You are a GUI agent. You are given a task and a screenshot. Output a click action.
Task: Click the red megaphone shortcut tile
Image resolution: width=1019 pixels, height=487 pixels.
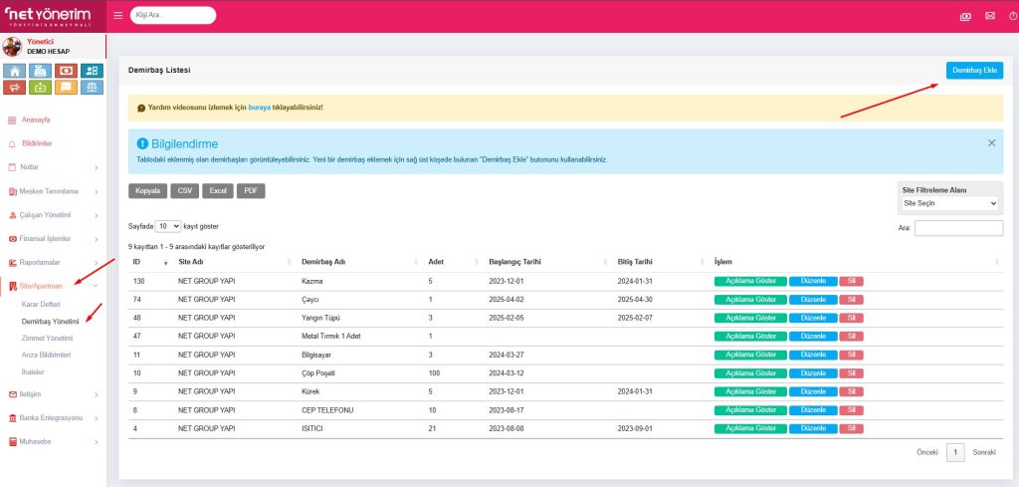(15, 87)
